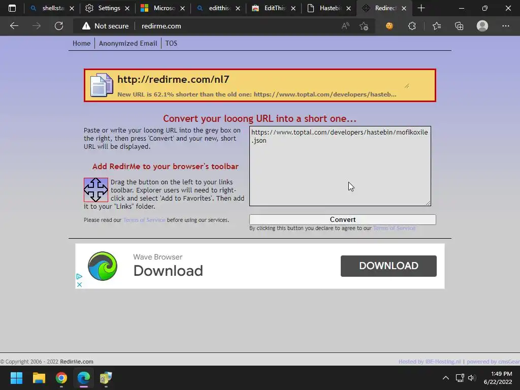Screen dimensions: 520x390
Task: Close the Wave Browser advertisement
Action: pos(79,284)
